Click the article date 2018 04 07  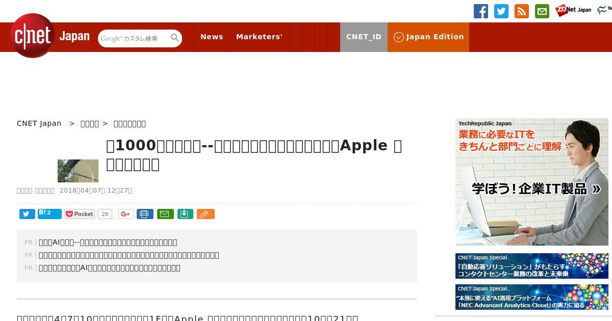[96, 191]
